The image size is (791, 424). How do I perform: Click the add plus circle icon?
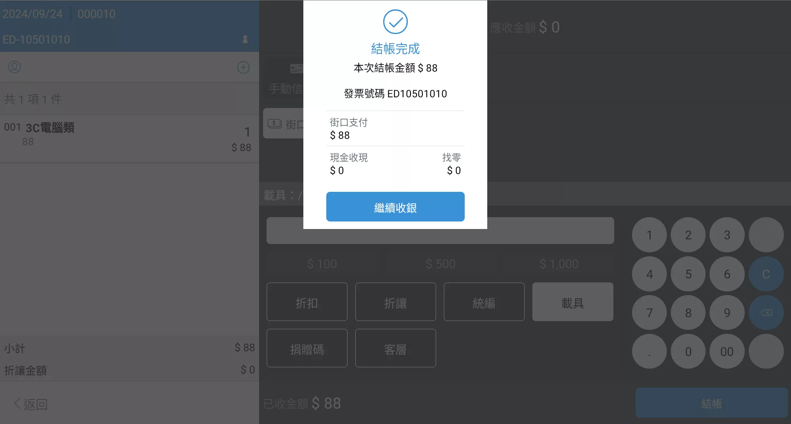click(243, 67)
